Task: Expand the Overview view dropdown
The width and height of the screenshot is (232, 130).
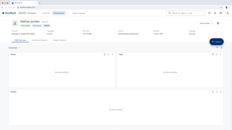Action: click(x=14, y=48)
